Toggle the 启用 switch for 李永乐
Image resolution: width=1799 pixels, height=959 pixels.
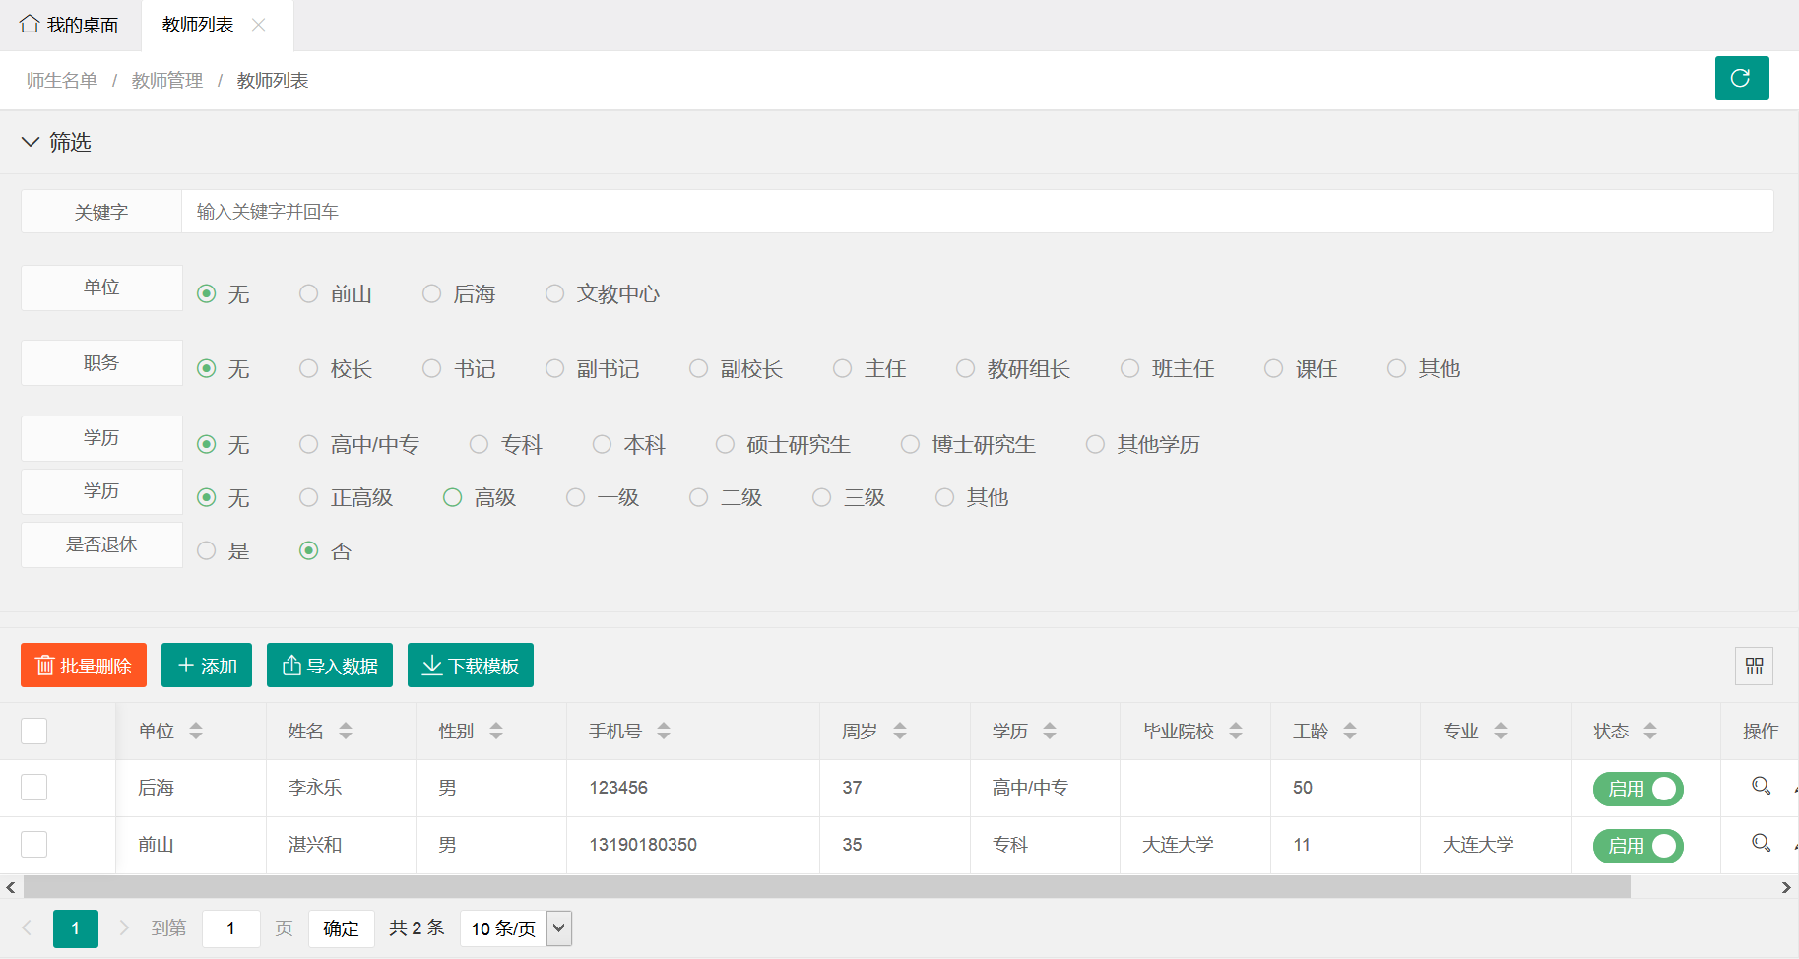[1638, 789]
